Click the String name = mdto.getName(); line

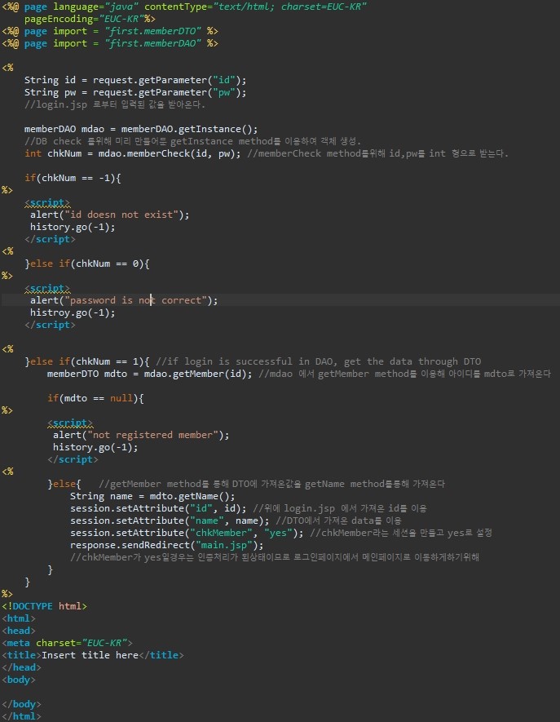coord(152,496)
